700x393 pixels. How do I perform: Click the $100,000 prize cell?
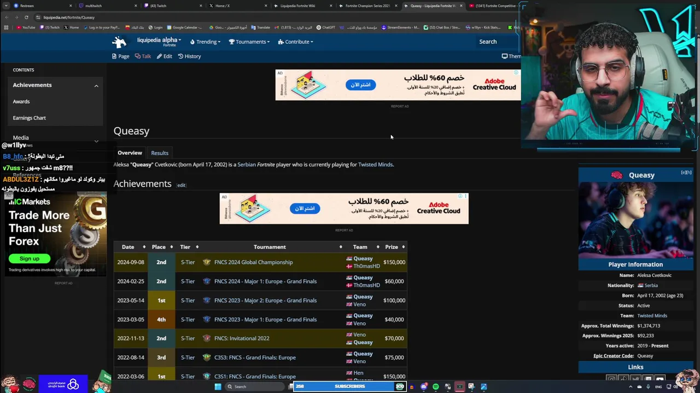(x=394, y=300)
